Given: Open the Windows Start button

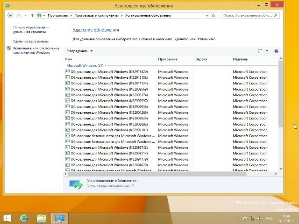Looking at the screenshot, I should pos(7,218).
